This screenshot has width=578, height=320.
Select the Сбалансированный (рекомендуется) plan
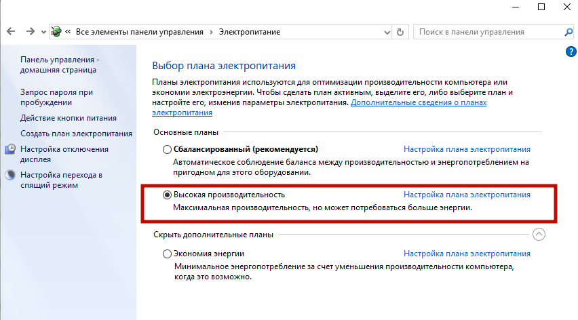(167, 149)
